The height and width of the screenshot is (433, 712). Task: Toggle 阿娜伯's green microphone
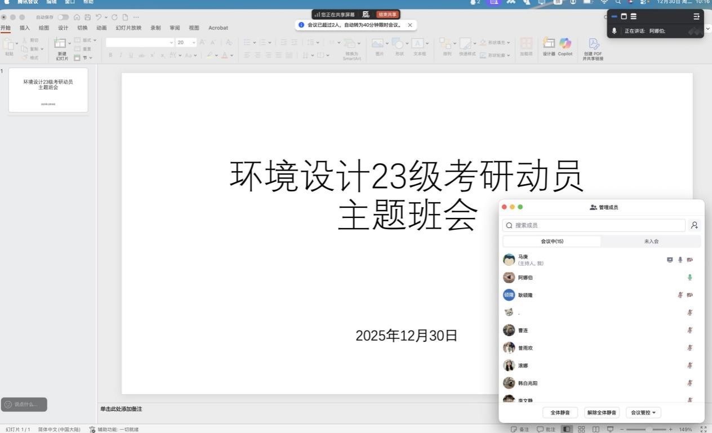690,278
